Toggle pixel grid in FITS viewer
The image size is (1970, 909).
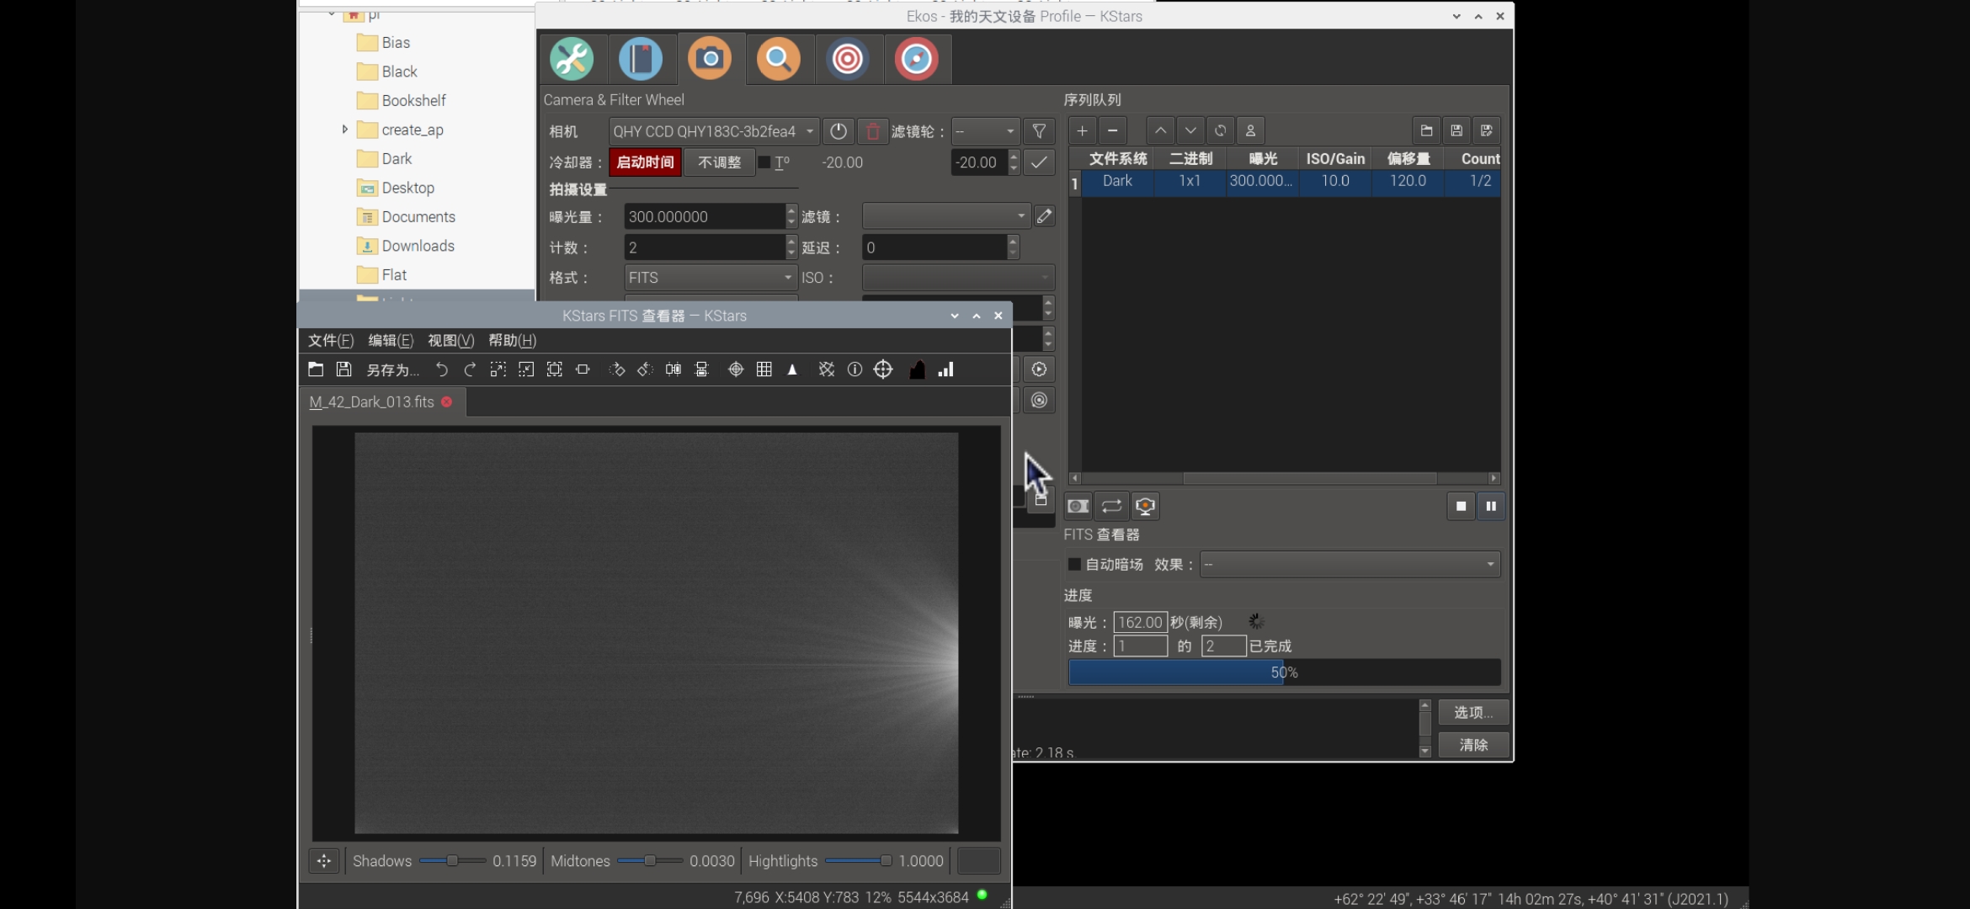coord(764,369)
